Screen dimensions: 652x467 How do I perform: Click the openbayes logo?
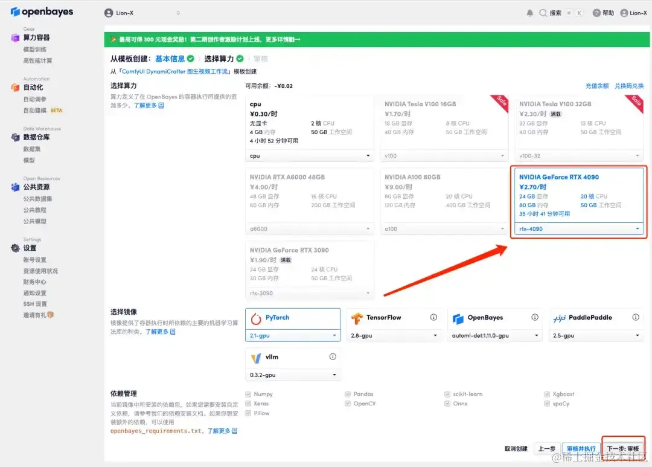coord(42,11)
